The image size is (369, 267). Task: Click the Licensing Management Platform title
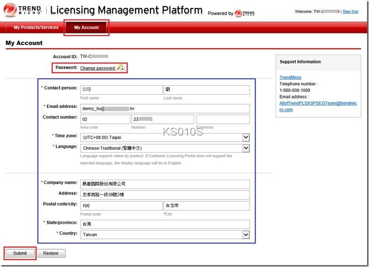coord(126,10)
